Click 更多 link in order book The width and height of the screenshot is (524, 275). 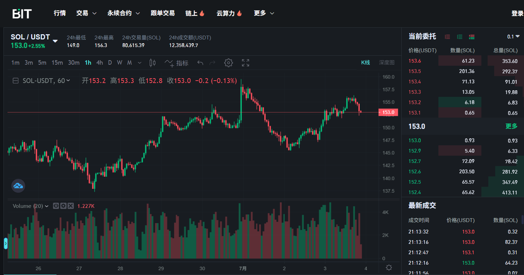point(511,126)
